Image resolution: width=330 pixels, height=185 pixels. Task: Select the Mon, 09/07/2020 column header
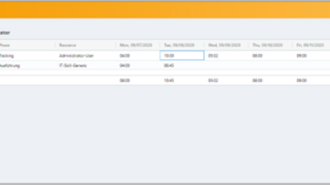[x=136, y=45]
